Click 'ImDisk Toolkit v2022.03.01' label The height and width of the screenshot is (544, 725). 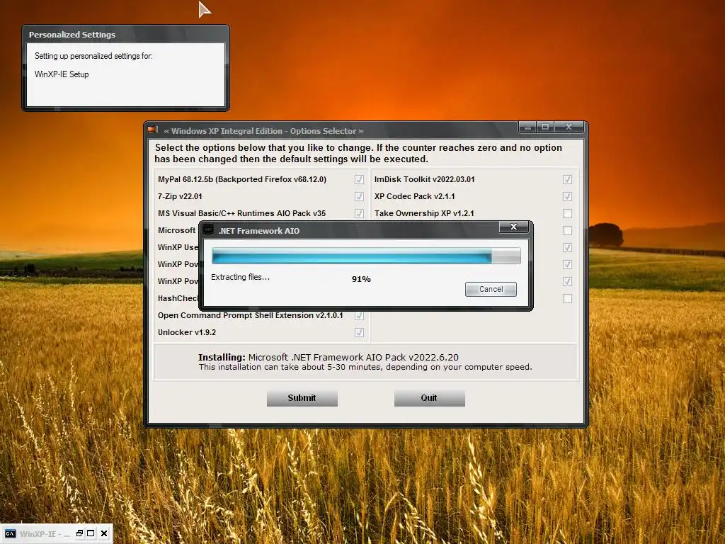(x=425, y=179)
